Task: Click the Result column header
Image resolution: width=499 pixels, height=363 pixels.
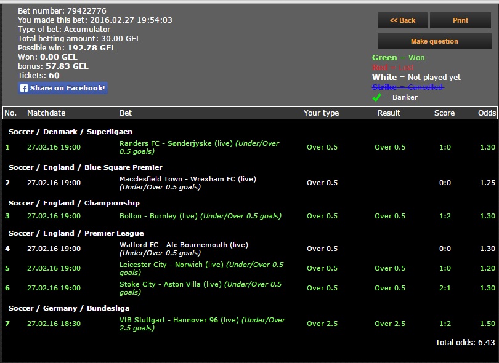Action: [389, 113]
